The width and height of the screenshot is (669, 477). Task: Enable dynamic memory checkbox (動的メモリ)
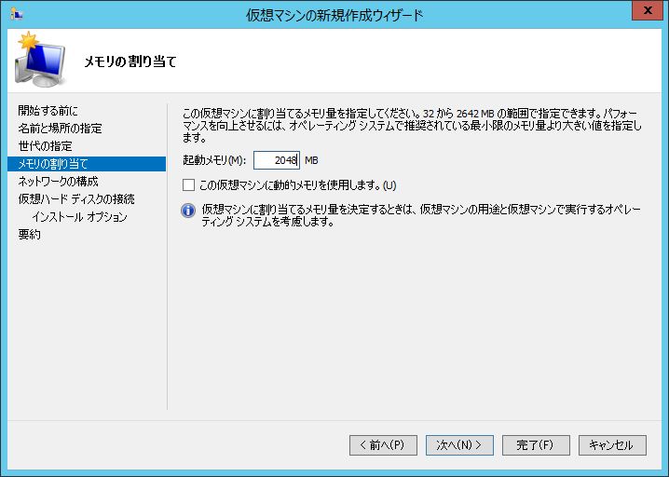pyautogui.click(x=188, y=185)
